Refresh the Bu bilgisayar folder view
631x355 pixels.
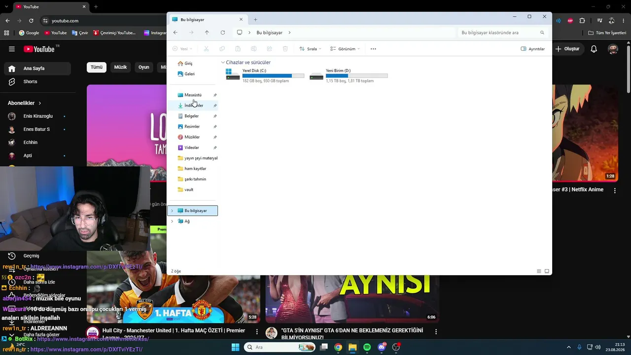click(x=223, y=33)
